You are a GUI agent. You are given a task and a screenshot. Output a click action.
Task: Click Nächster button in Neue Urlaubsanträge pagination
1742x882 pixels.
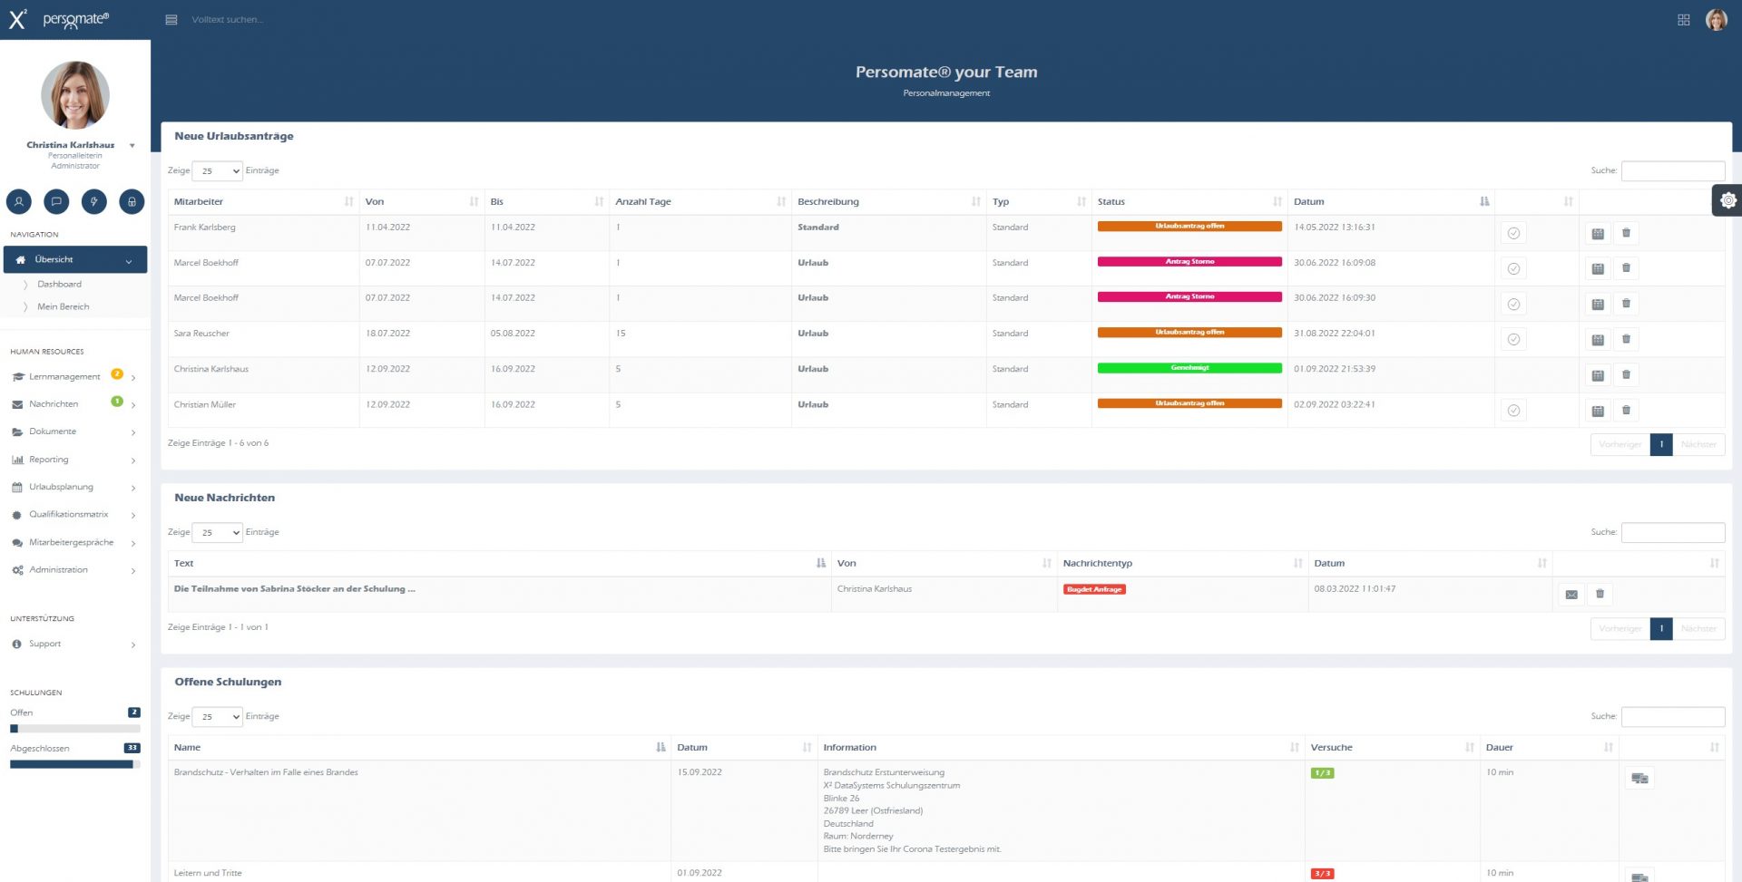click(x=1698, y=444)
